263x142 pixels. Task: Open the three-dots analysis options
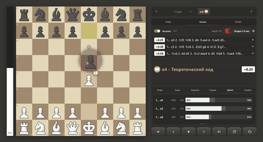click(175, 31)
